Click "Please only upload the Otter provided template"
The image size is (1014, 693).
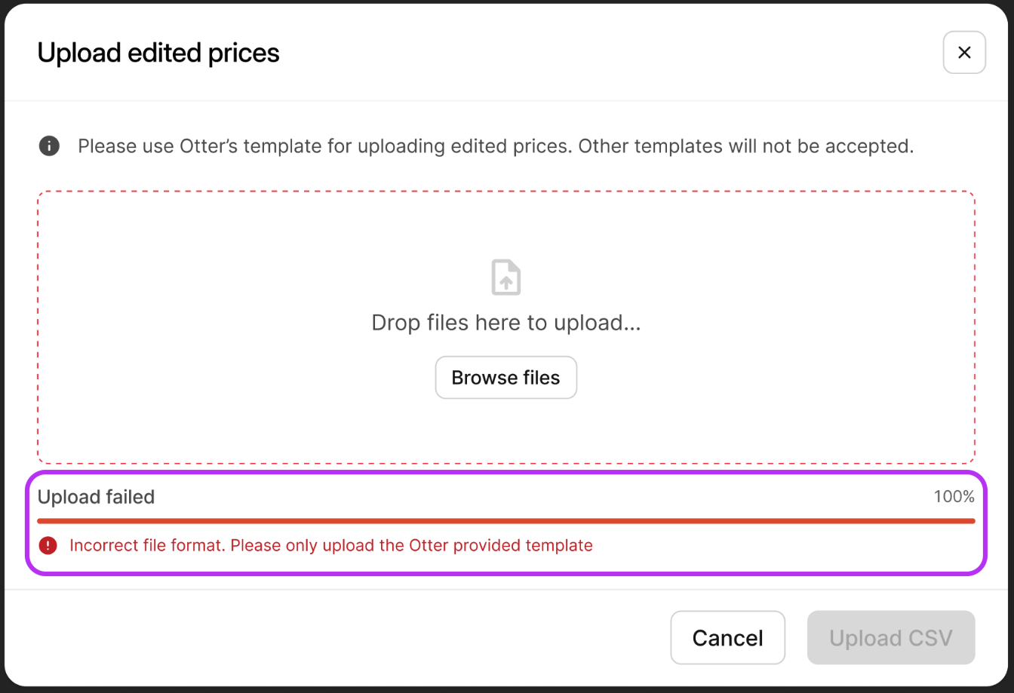(x=412, y=545)
